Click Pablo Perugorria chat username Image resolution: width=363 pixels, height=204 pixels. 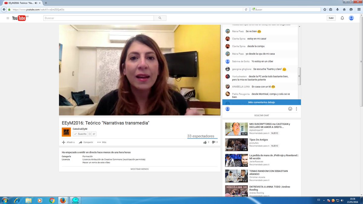[x=241, y=94]
